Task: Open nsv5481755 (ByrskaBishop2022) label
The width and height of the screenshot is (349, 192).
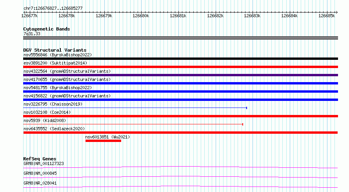Action: pyautogui.click(x=58, y=88)
